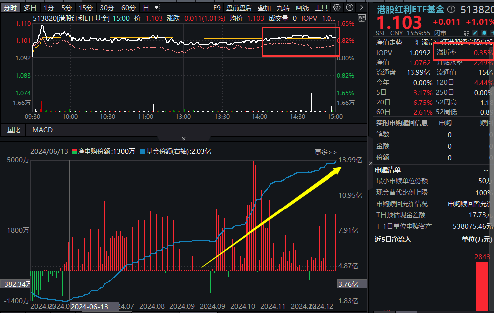Switch to the 5分 period tab

coord(67,8)
